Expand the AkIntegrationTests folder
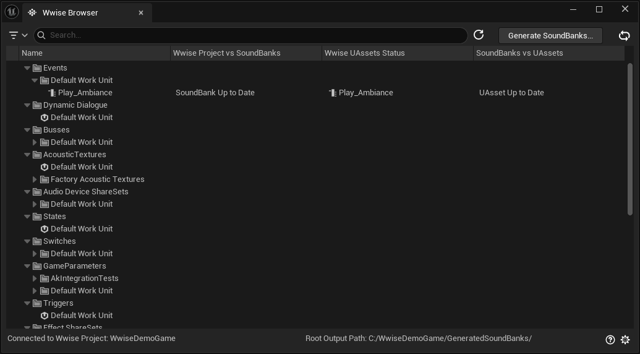 click(35, 278)
